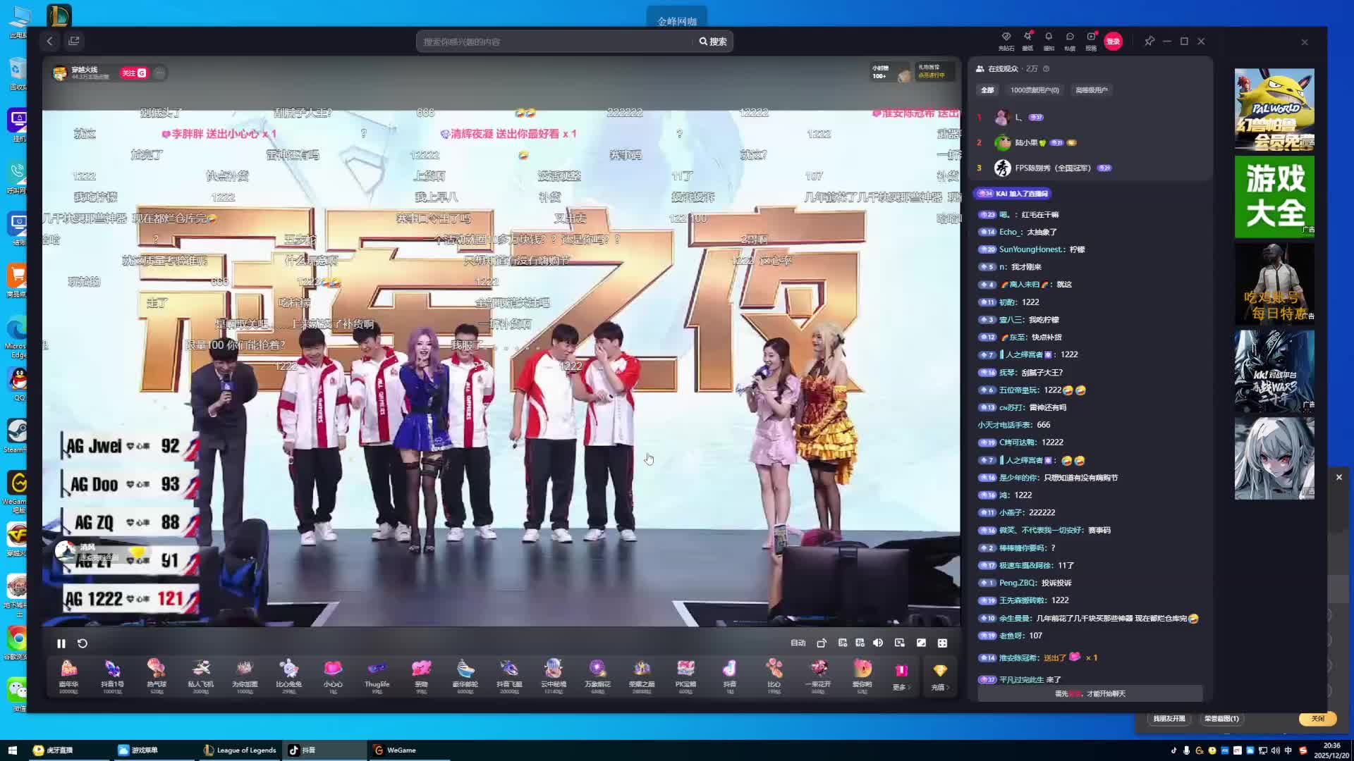This screenshot has height=761, width=1354.
Task: Click the 关注 follow button
Action: (x=133, y=73)
